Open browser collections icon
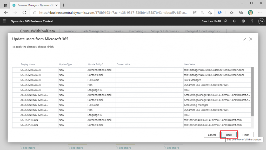The width and height of the screenshot is (266, 150). tap(241, 12)
